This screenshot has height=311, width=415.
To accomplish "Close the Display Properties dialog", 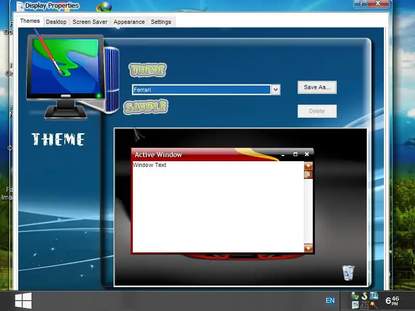I will coord(379,4).
